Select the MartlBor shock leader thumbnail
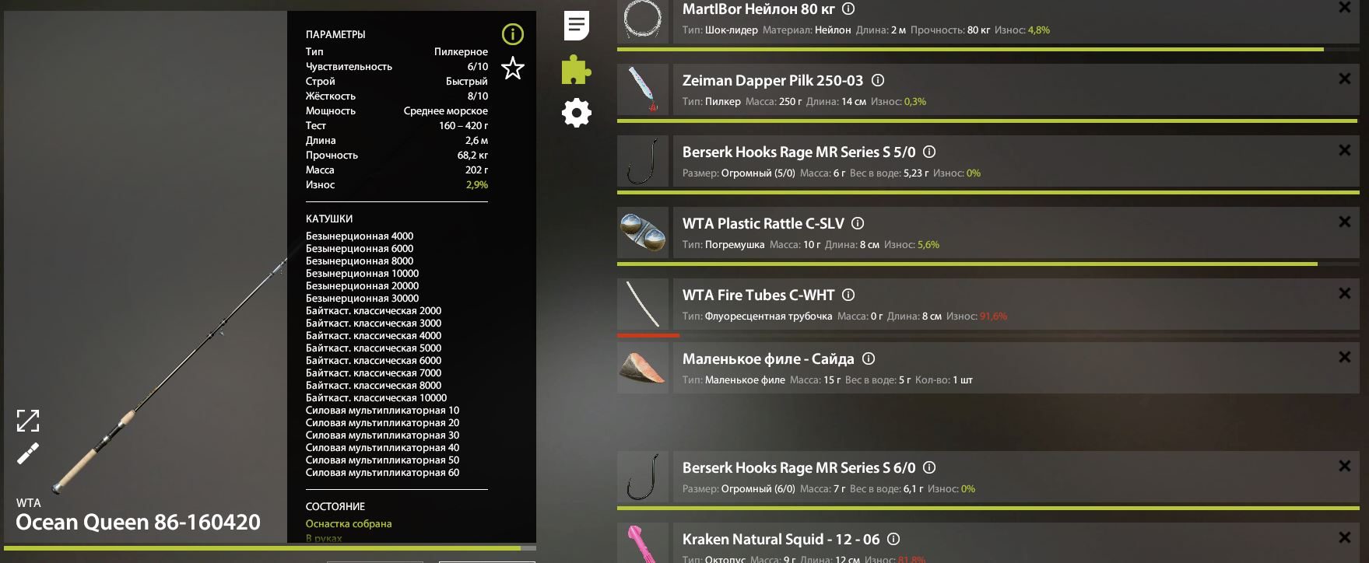 coord(643,21)
